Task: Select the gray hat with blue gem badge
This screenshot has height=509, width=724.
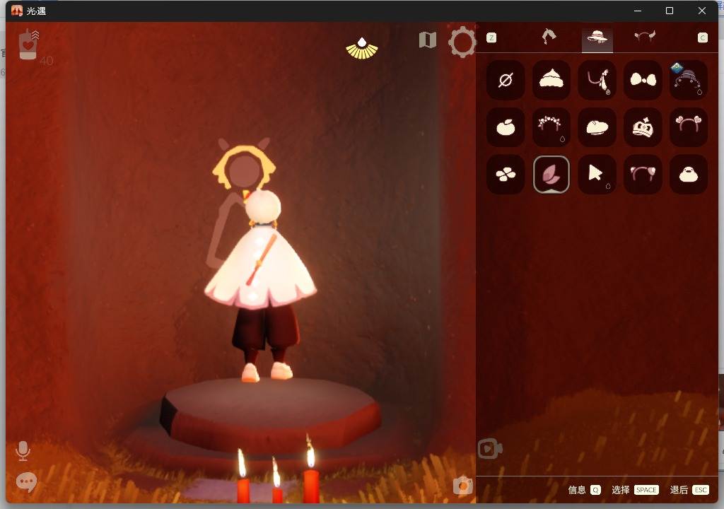Action: (689, 81)
